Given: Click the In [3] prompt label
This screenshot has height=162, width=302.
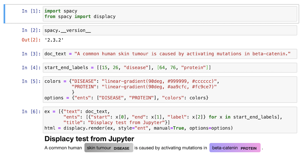Looking at the screenshot, I should coord(31,54).
